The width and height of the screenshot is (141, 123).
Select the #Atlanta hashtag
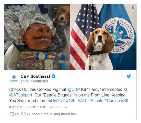(x=96, y=101)
